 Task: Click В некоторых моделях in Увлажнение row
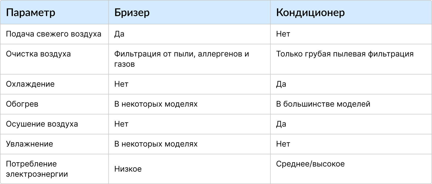tap(156, 144)
